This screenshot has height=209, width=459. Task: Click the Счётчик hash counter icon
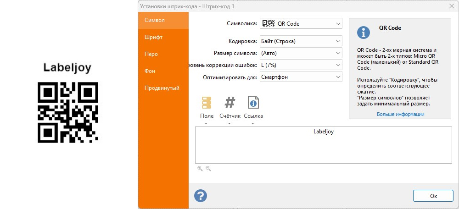tap(230, 103)
